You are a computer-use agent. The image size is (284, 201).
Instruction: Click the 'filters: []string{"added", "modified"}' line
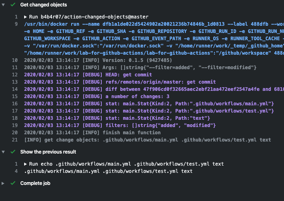[x=120, y=125]
